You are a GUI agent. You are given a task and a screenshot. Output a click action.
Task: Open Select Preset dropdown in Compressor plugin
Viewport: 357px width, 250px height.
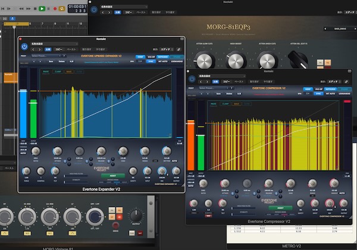[214, 88]
